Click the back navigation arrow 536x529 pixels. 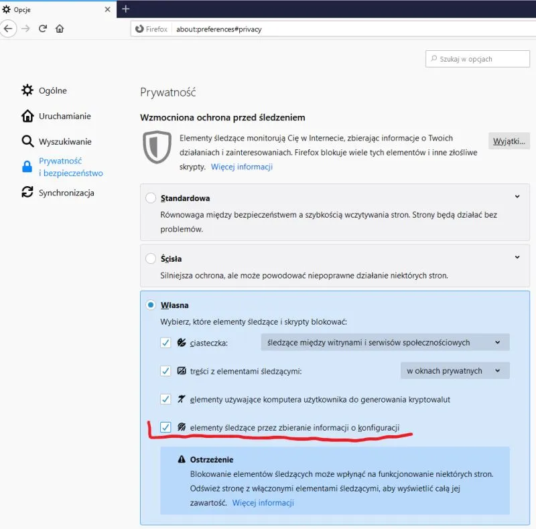(8, 29)
